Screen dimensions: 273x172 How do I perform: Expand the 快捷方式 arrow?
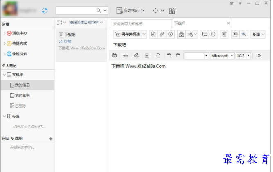[5, 43]
